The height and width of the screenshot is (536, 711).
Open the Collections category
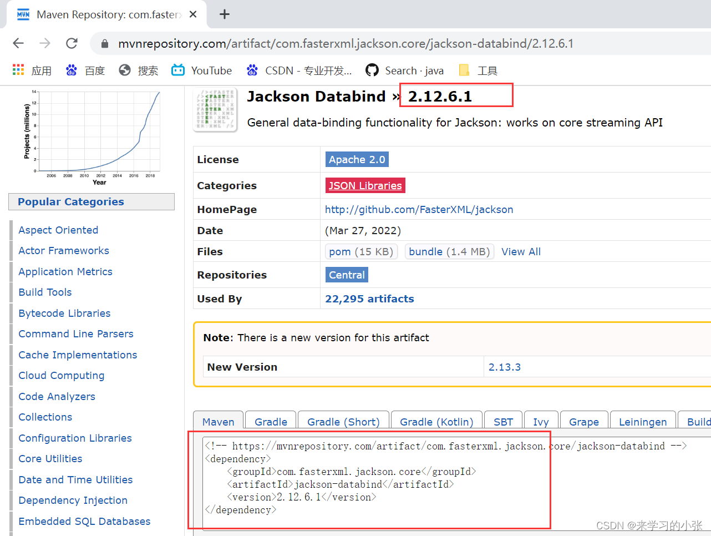pos(45,417)
